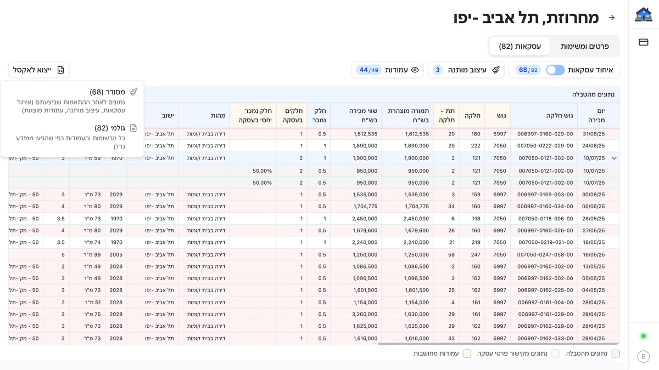Click the eye icon on the עמודות button
Screen dimensions: 659x370
[416, 70]
